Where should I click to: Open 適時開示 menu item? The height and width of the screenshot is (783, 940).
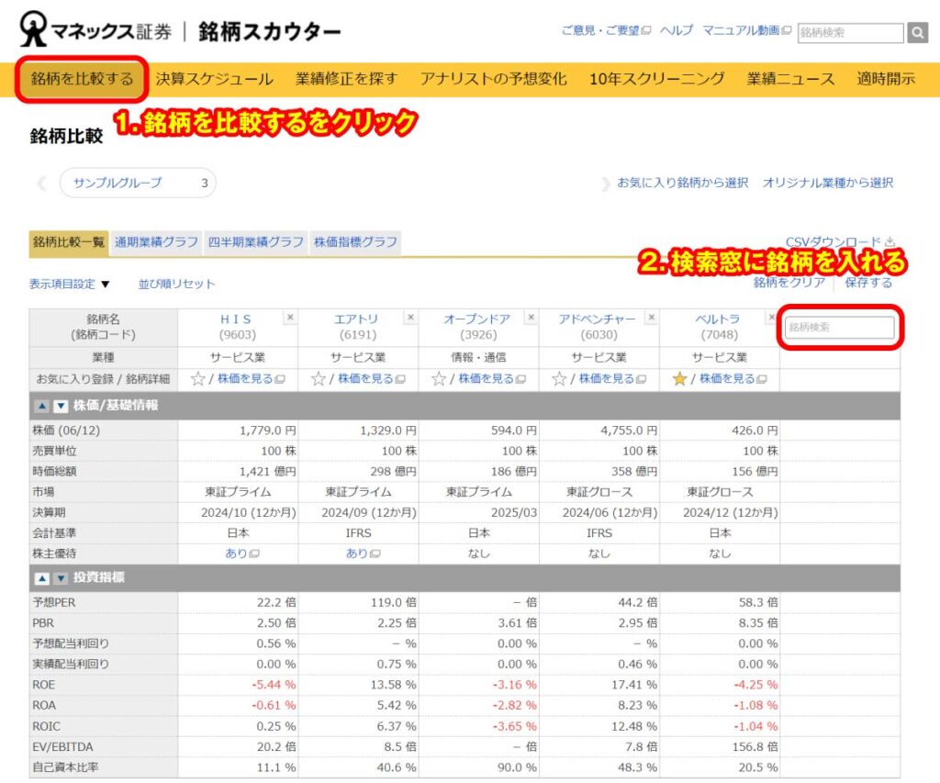(x=886, y=79)
